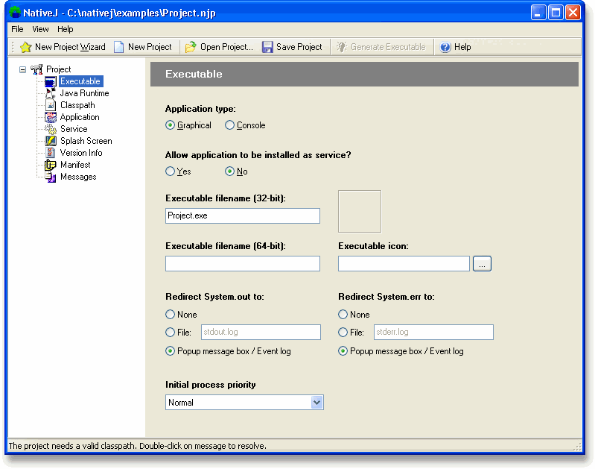This screenshot has height=469, width=595.
Task: Click the Java Runtime tree icon
Action: click(51, 93)
